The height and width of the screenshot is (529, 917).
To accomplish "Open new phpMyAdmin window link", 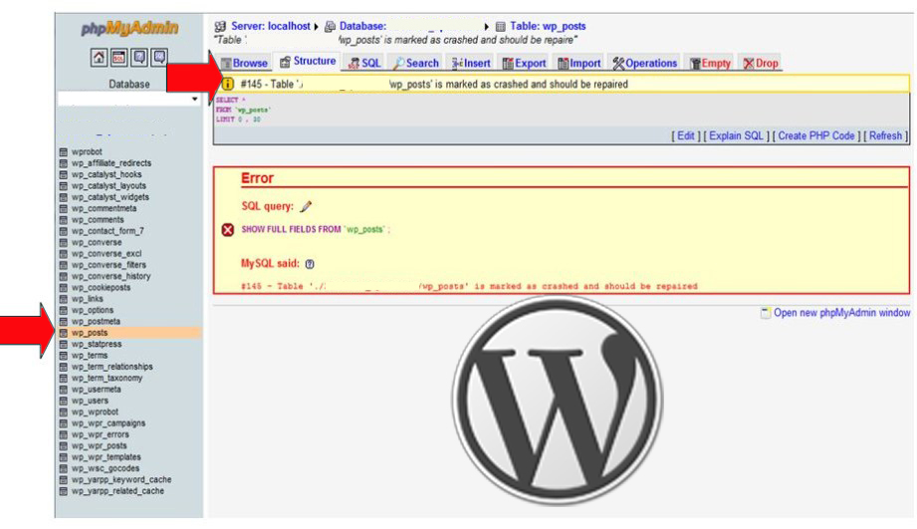I will coord(841,313).
